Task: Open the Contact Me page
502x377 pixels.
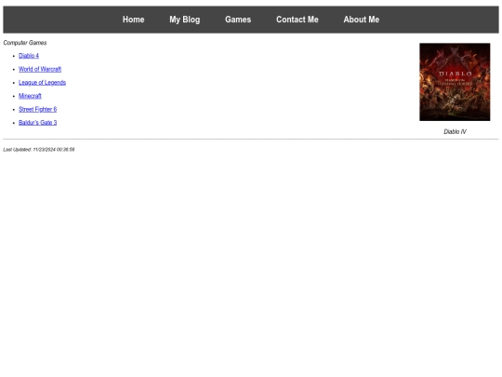Action: point(297,20)
